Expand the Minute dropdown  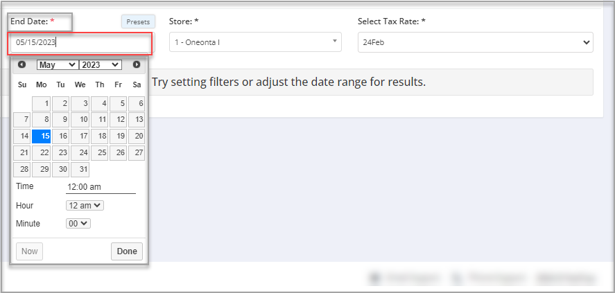pyautogui.click(x=78, y=223)
